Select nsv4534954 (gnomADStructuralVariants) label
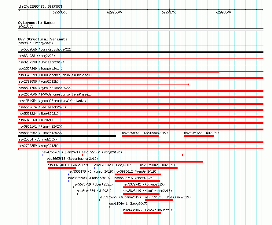Viewport: 272px width, 225px height. 52,101
